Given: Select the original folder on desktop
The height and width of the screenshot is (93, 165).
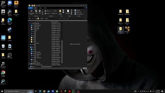Looking at the screenshot, I should tap(10, 38).
